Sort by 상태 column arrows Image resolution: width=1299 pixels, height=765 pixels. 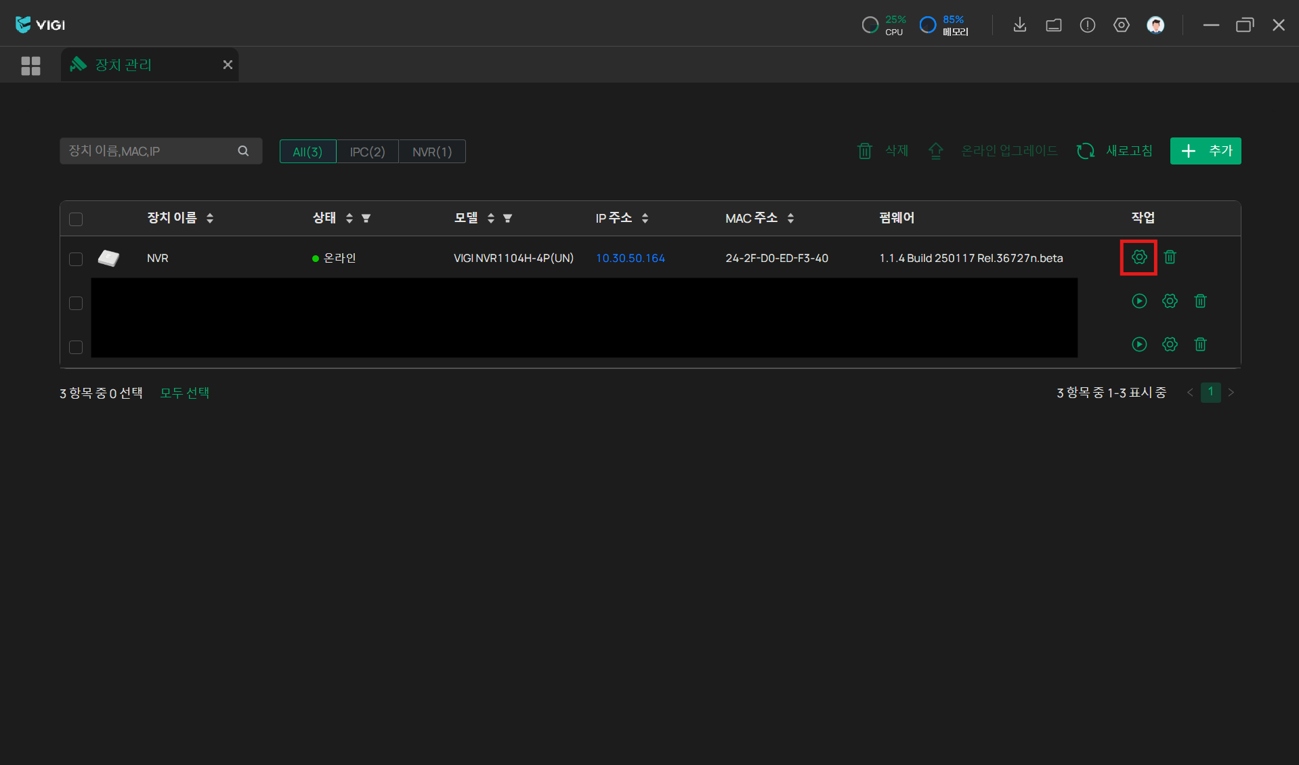click(349, 218)
